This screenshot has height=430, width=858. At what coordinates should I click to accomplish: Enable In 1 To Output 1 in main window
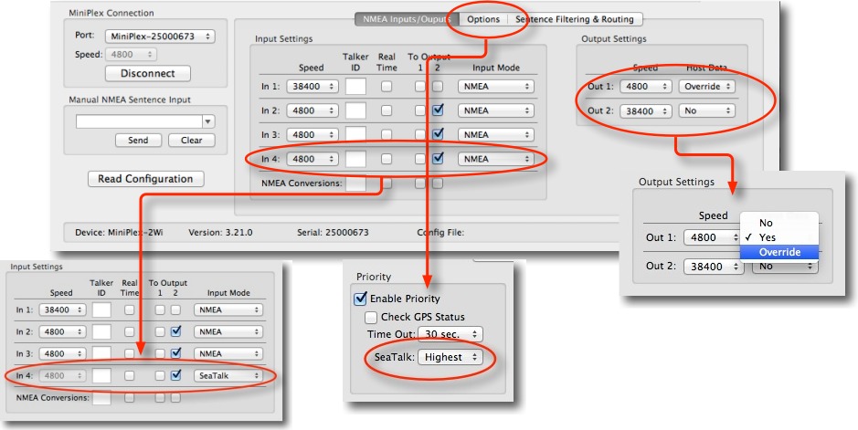(419, 87)
